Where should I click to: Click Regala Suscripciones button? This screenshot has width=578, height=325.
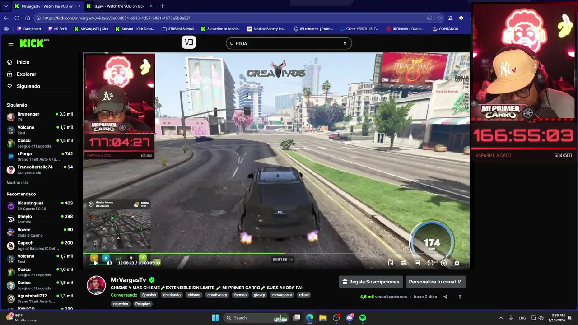click(371, 282)
